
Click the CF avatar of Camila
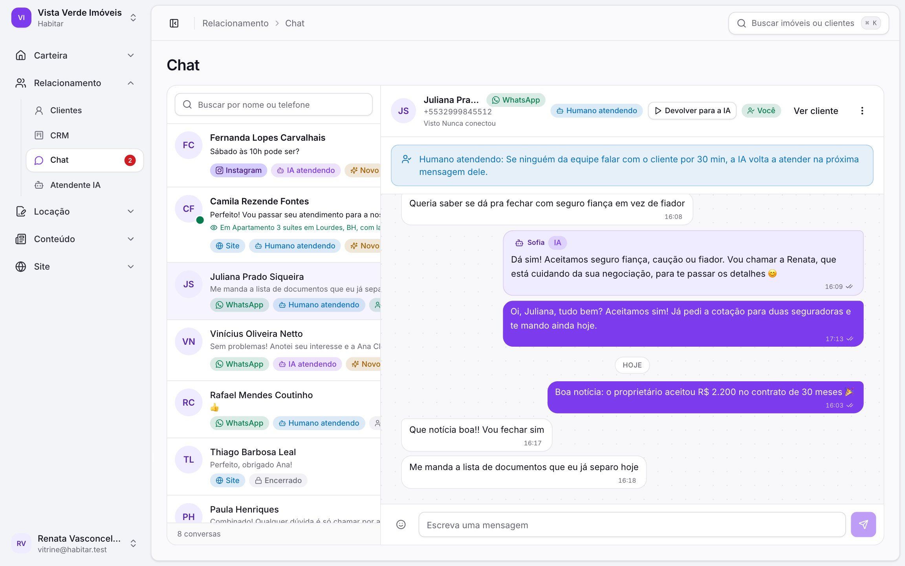coord(189,209)
